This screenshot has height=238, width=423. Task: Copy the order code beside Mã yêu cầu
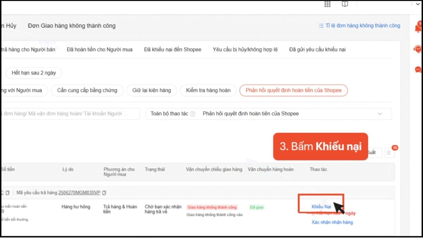(7, 193)
